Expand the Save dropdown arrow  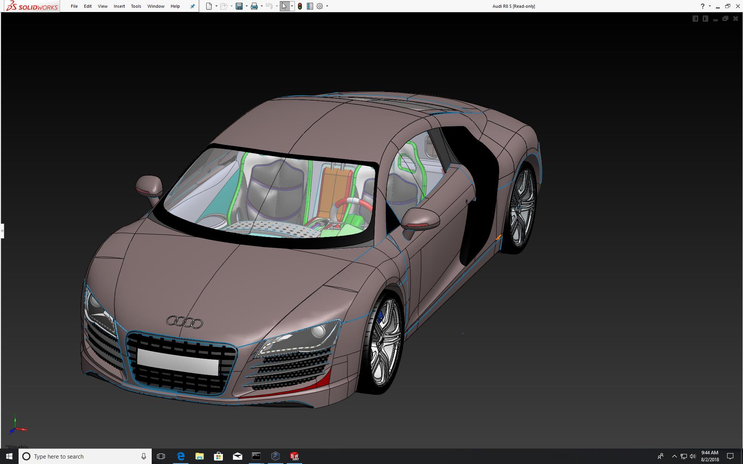coord(247,6)
